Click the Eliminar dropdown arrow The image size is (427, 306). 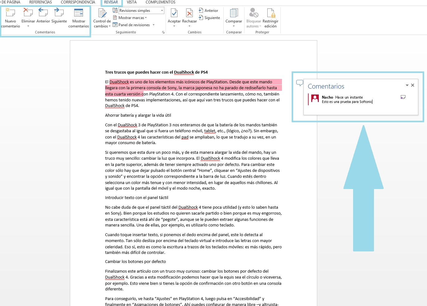[28, 27]
